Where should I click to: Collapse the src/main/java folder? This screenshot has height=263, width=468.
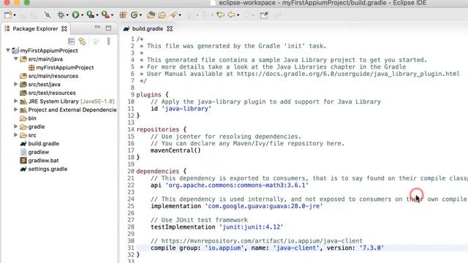click(x=16, y=58)
